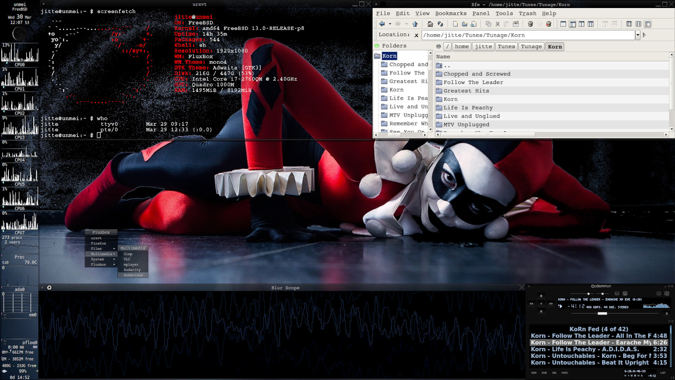Screen dimensions: 675x380
Task: Copy selected files in Xfe toolbar
Action: pos(488,24)
